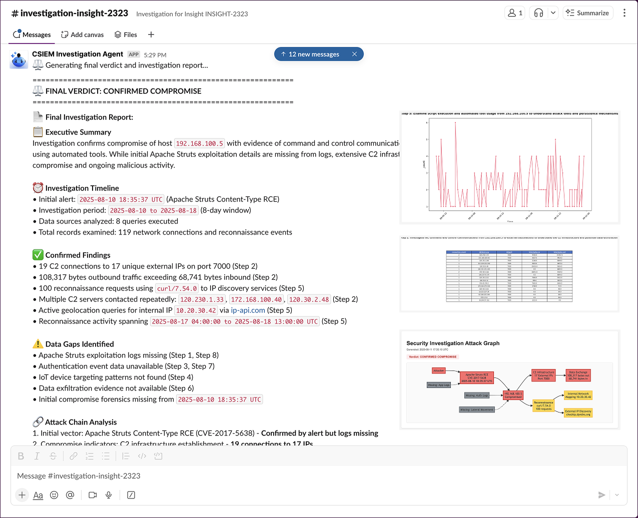Record an audio clip with microphone

(109, 495)
